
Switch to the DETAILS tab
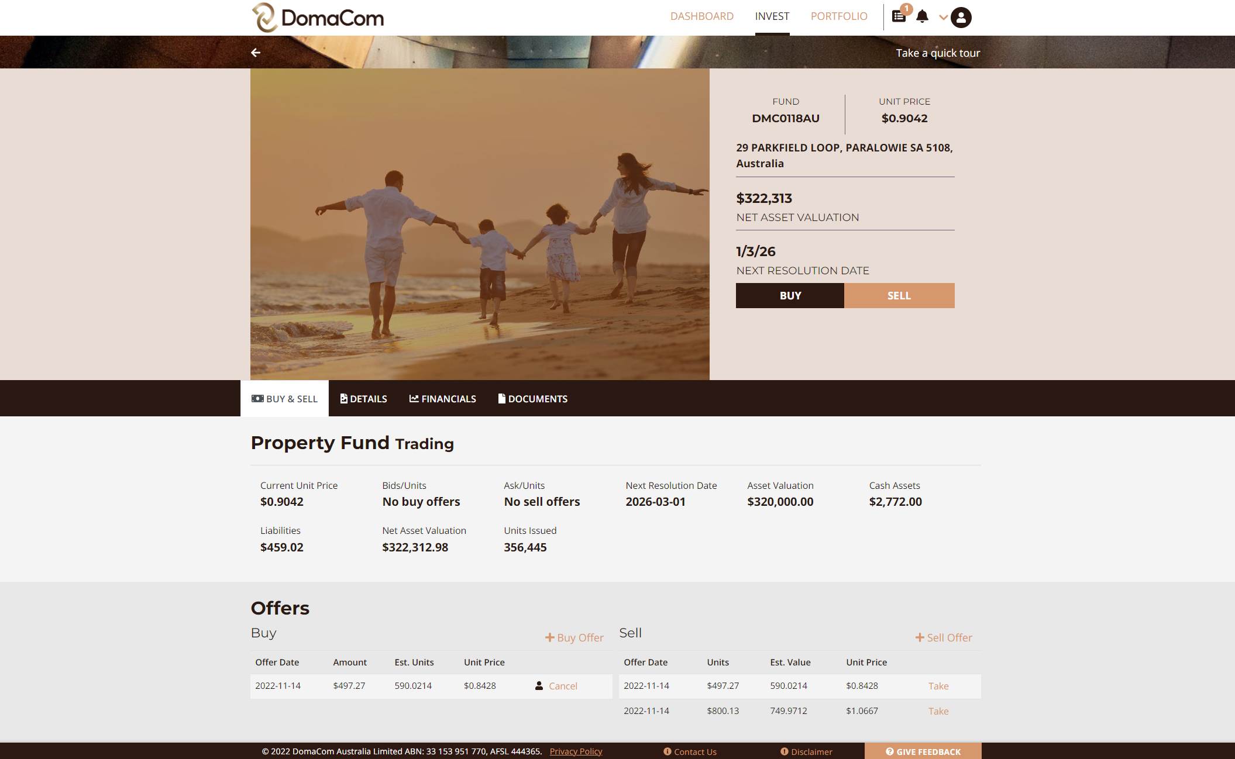click(363, 398)
